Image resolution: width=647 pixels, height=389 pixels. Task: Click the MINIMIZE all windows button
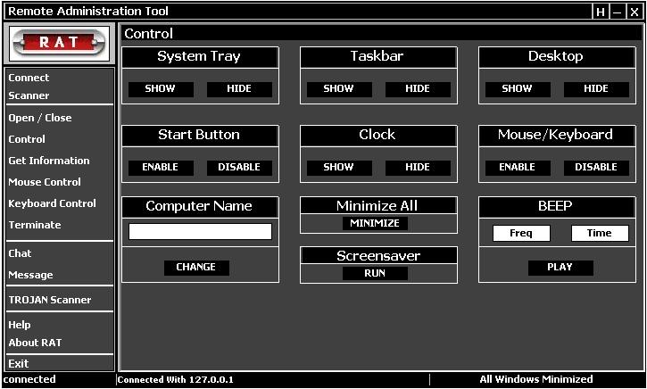pos(375,224)
